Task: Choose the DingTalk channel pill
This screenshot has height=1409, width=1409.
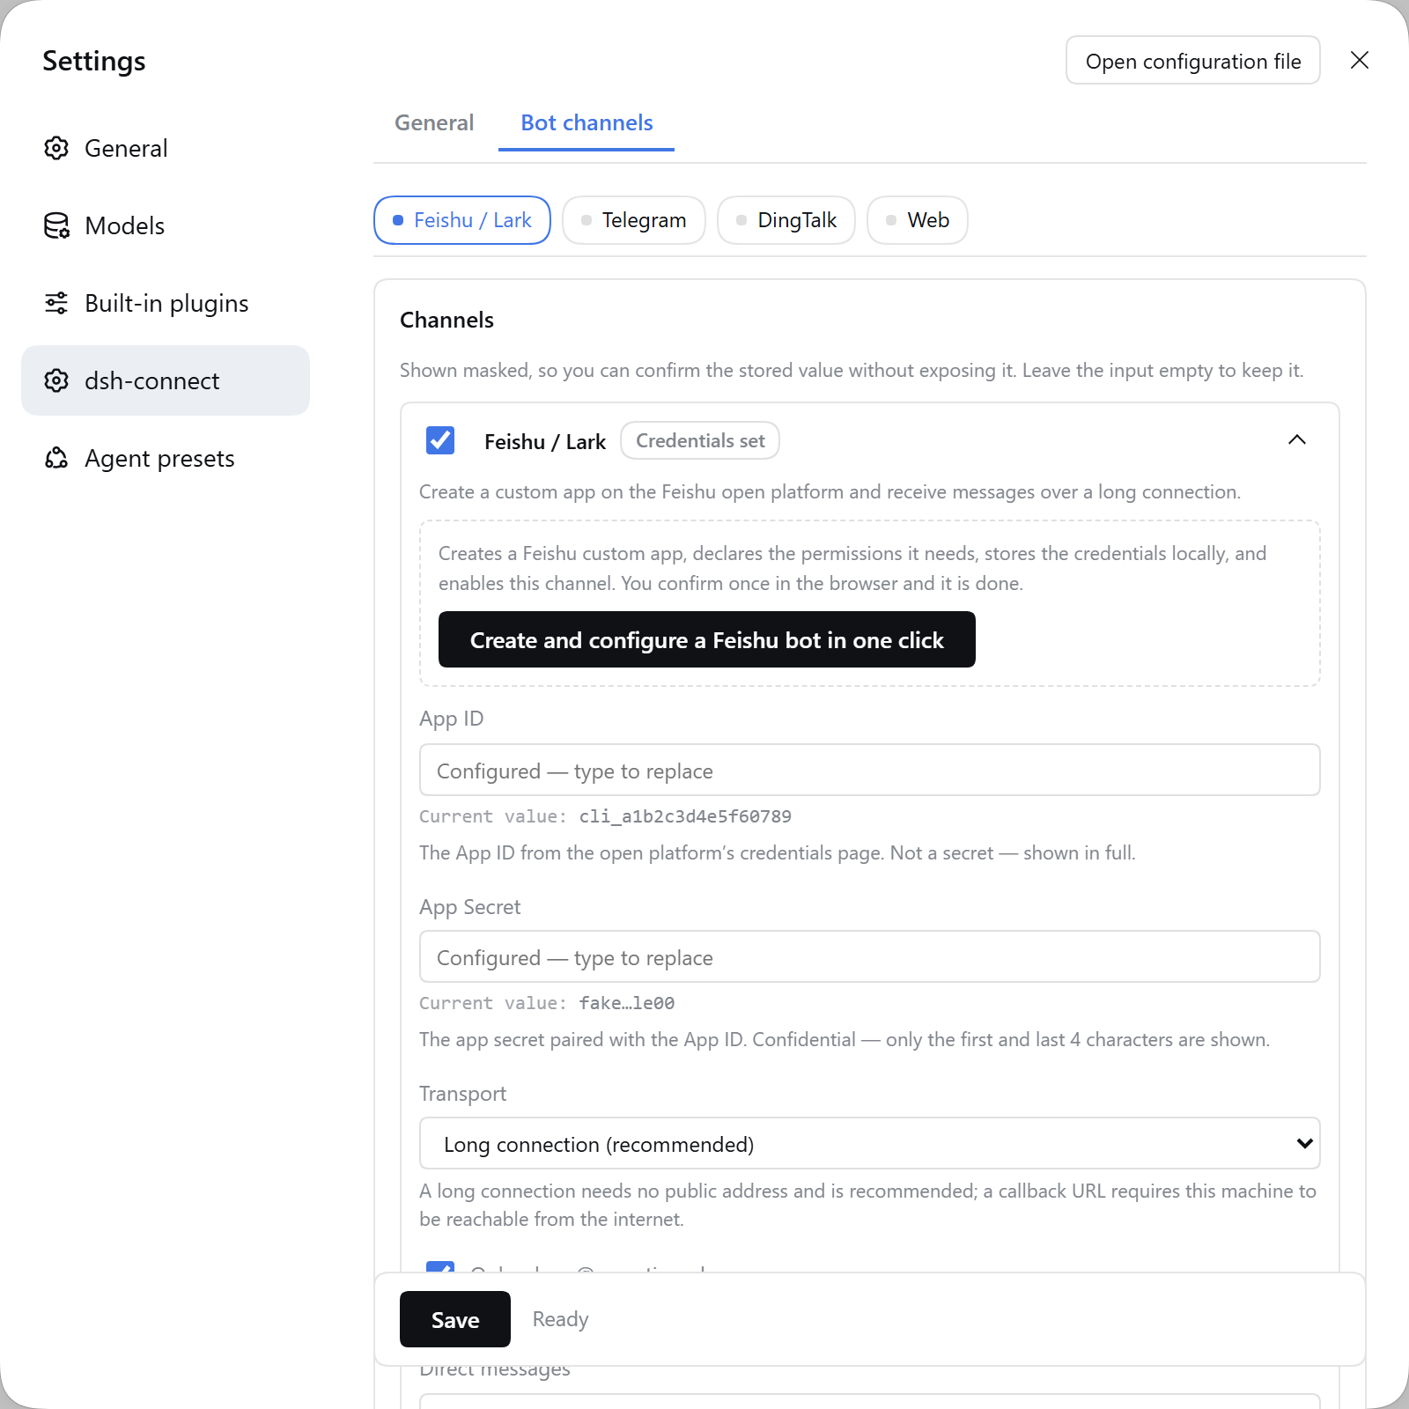Action: coord(786,220)
